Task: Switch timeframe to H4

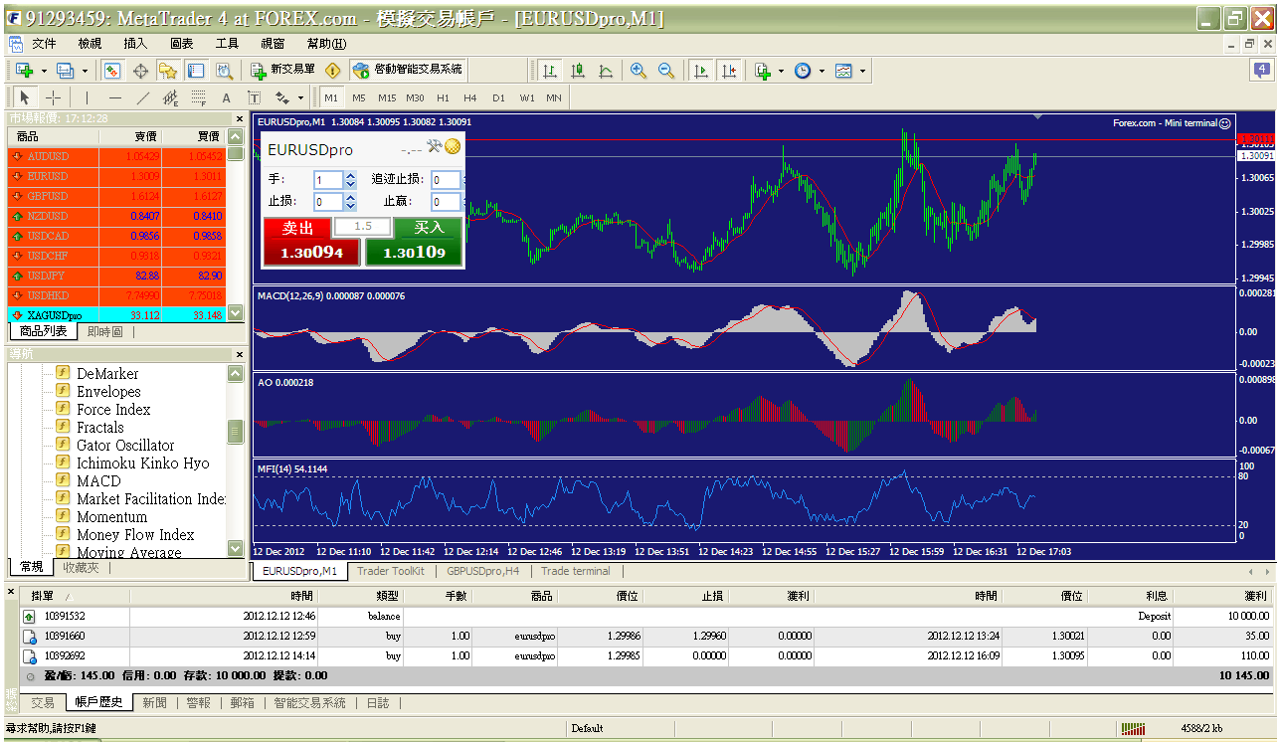Action: pos(470,97)
